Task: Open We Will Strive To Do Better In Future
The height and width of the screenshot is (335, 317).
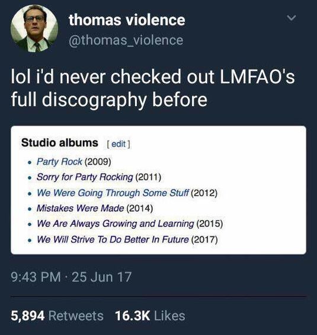Action: point(113,240)
